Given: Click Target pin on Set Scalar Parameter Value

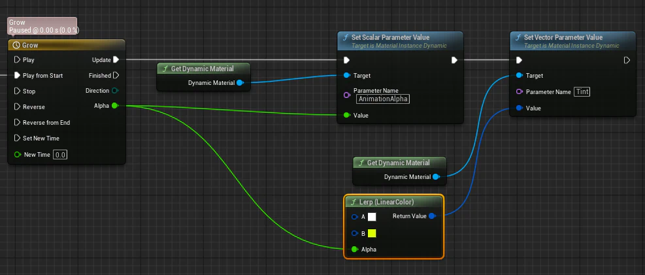Looking at the screenshot, I should pyautogui.click(x=347, y=76).
